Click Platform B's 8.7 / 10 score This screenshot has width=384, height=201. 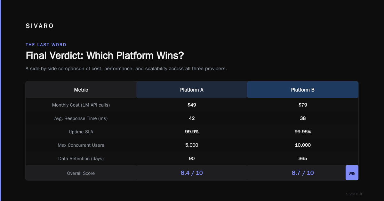[303, 173]
